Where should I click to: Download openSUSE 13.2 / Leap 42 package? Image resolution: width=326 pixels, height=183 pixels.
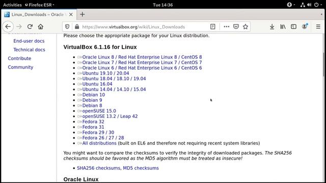coord(110,116)
